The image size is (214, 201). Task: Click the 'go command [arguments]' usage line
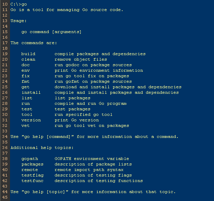[x=51, y=32]
